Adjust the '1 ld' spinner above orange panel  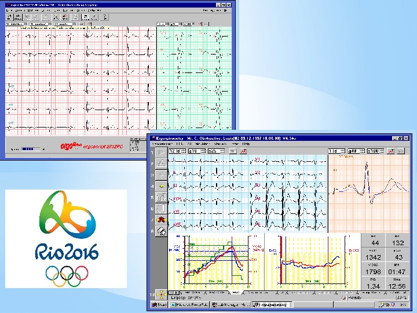(336, 151)
